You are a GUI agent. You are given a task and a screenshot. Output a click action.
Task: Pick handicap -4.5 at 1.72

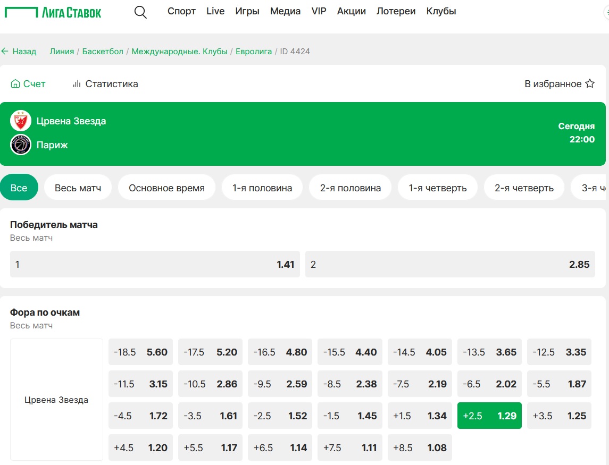point(140,416)
